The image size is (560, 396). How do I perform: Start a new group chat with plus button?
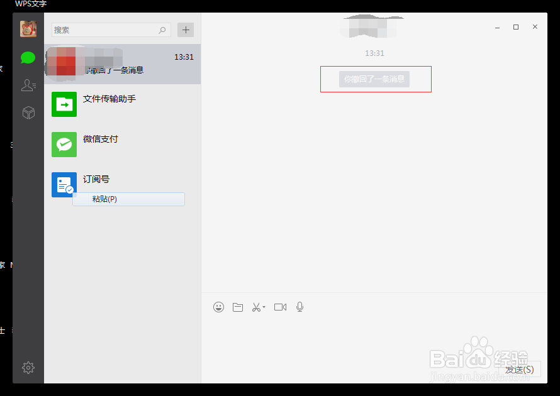[186, 30]
